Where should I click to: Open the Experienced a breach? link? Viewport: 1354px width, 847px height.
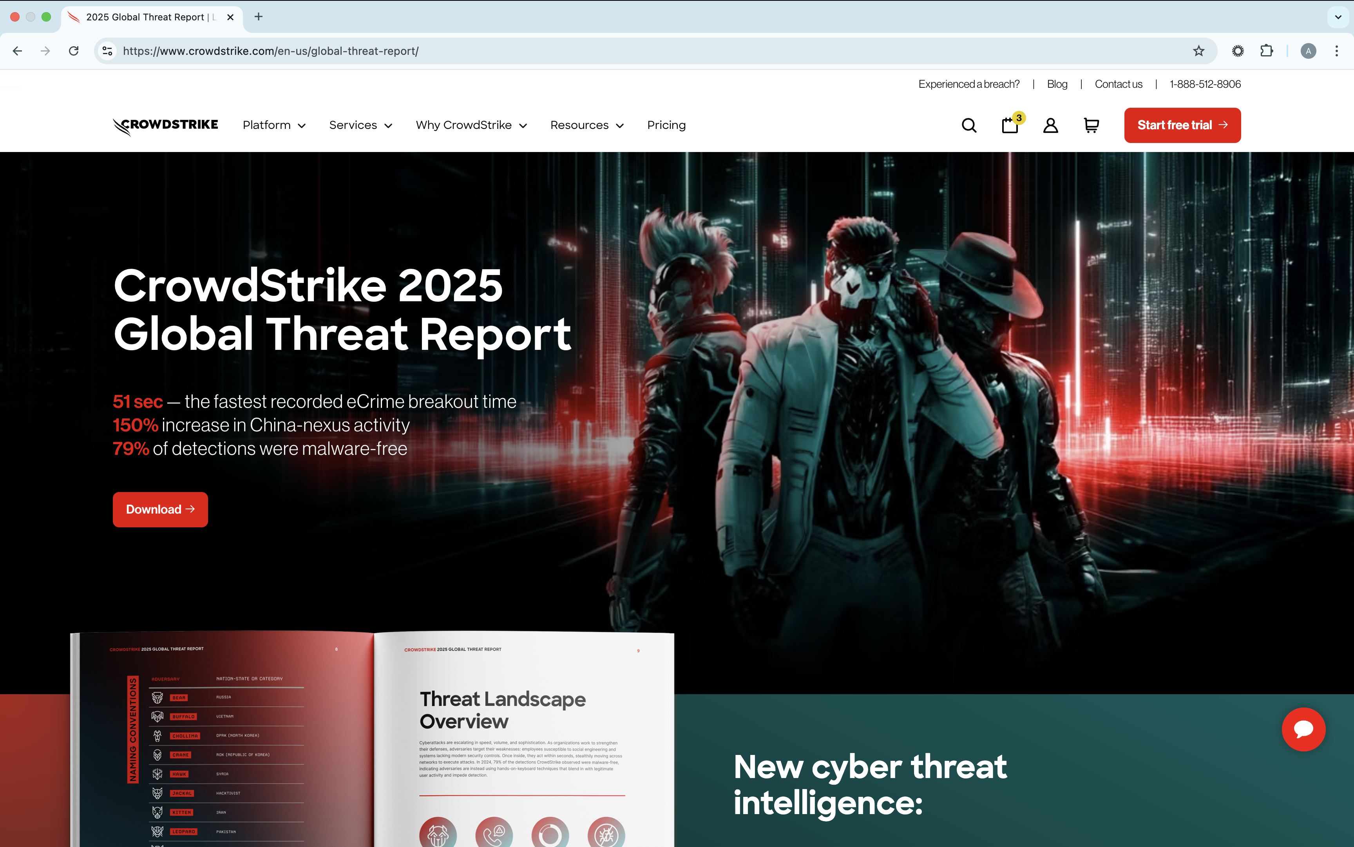968,84
